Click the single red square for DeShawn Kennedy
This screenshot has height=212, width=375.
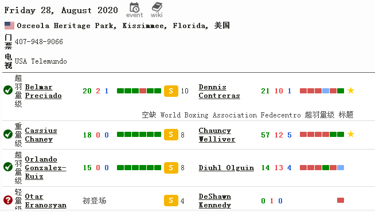coord(341,201)
